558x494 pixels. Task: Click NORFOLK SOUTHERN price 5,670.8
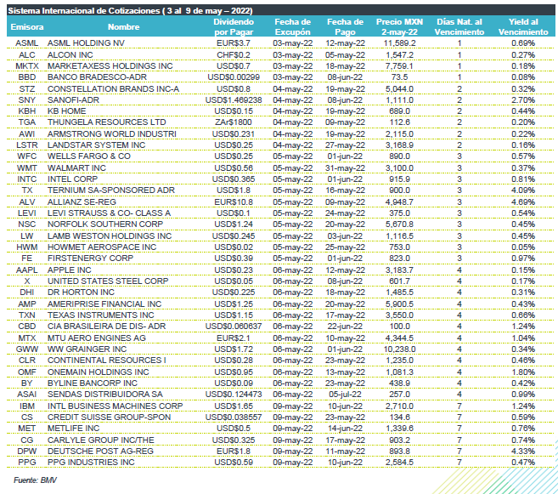coord(399,224)
